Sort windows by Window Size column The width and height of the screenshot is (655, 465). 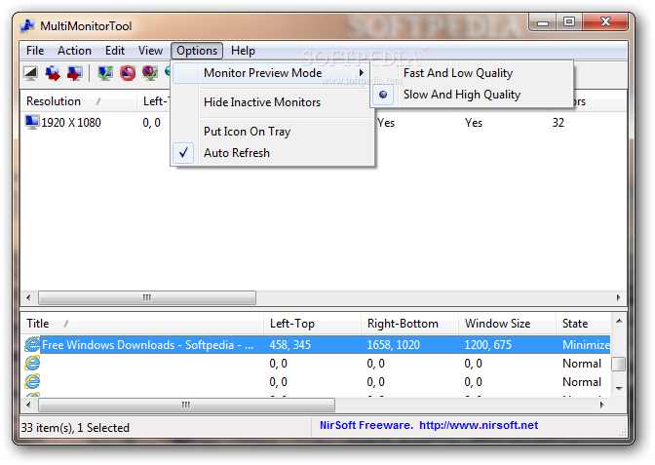[x=507, y=324]
